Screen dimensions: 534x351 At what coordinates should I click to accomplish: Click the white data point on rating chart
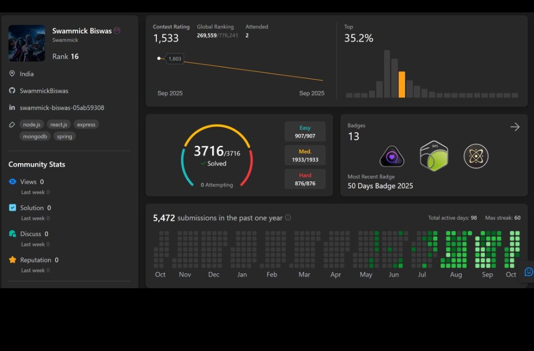(159, 58)
